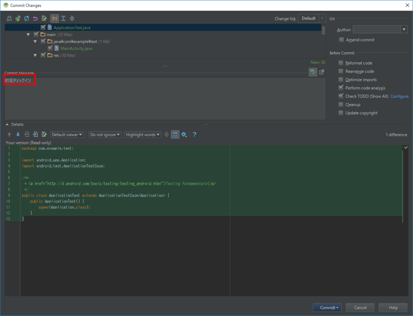Click the Expand All icon

tap(63, 19)
